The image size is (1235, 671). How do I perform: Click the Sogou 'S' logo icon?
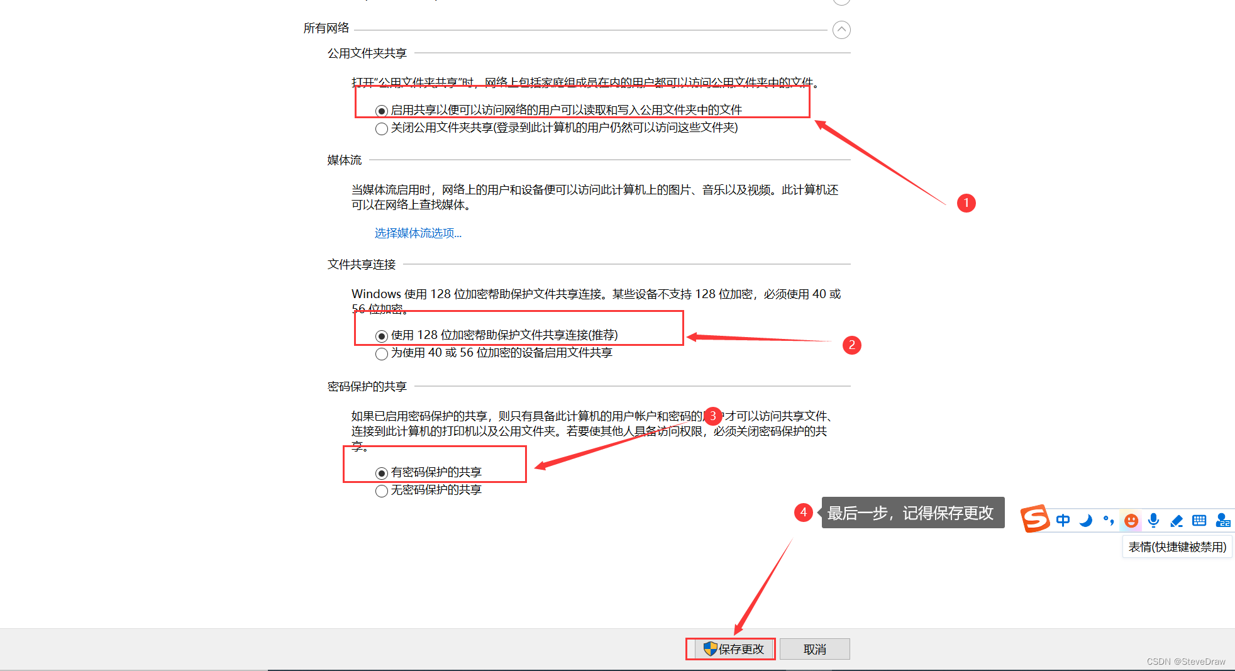(x=1035, y=519)
